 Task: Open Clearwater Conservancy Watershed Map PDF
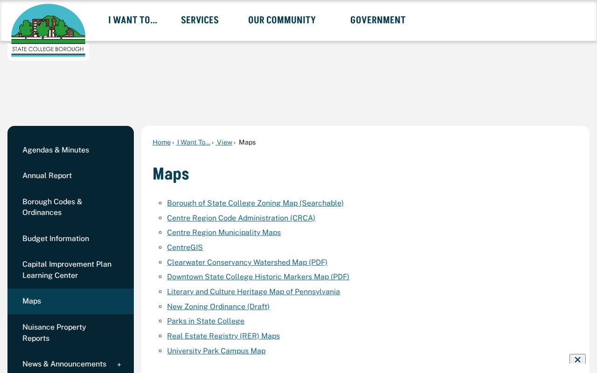[x=247, y=262]
